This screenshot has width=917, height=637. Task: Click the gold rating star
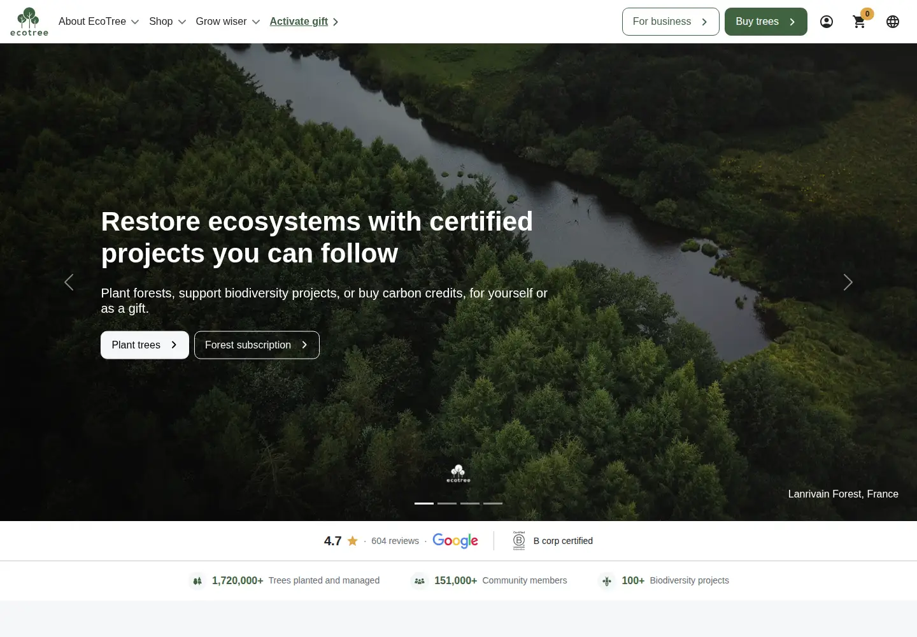352,541
